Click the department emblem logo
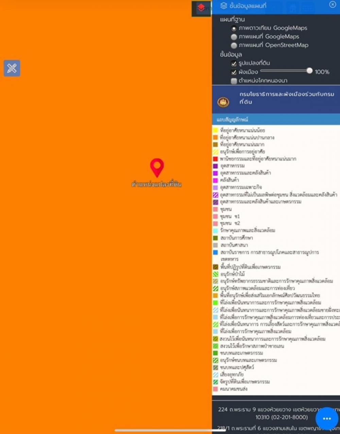The height and width of the screenshot is (434, 340). [223, 102]
